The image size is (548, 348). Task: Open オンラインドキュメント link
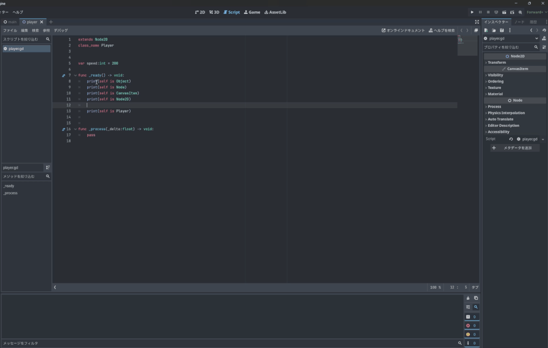click(x=403, y=31)
